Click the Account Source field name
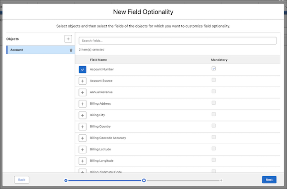 [x=101, y=81]
